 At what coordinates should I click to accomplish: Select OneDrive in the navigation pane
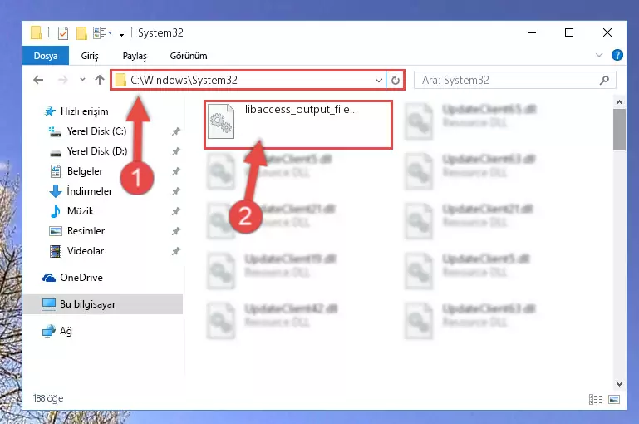(72, 278)
